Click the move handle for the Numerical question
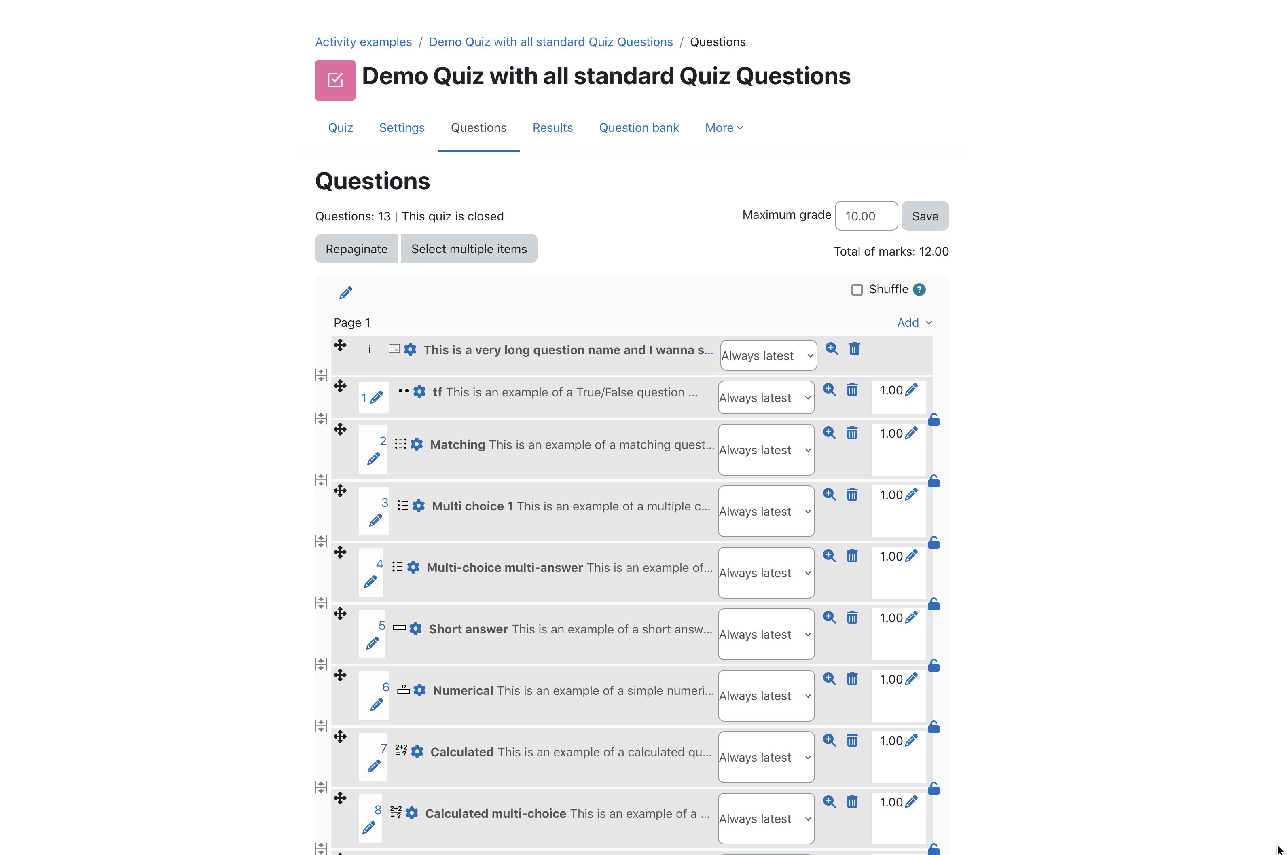This screenshot has height=855, width=1287. pos(340,675)
